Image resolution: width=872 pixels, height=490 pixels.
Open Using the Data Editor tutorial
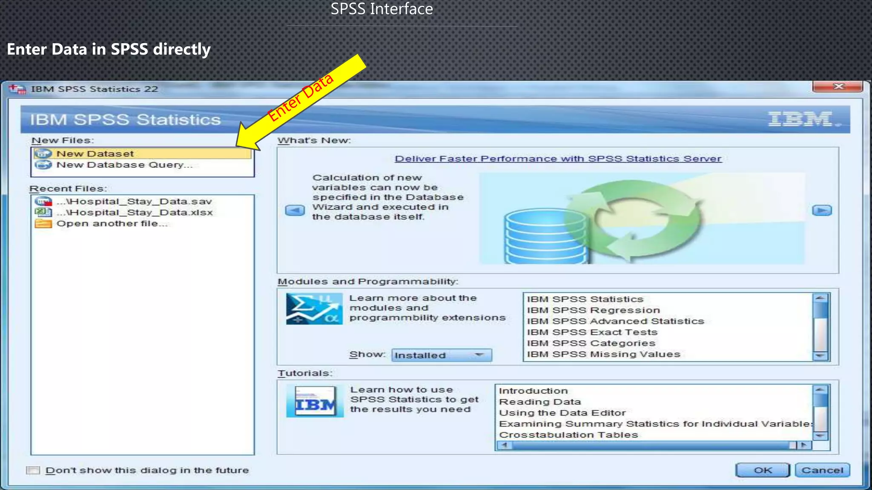point(562,413)
